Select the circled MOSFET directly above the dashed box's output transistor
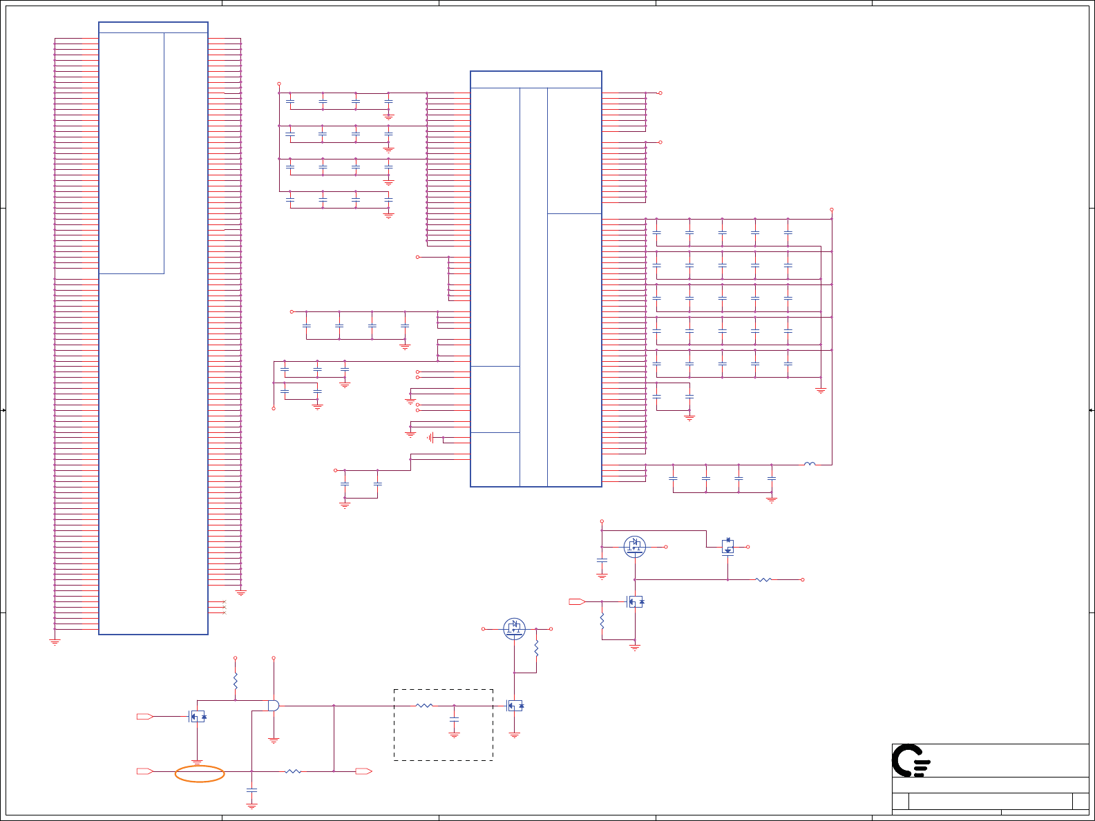 (514, 628)
